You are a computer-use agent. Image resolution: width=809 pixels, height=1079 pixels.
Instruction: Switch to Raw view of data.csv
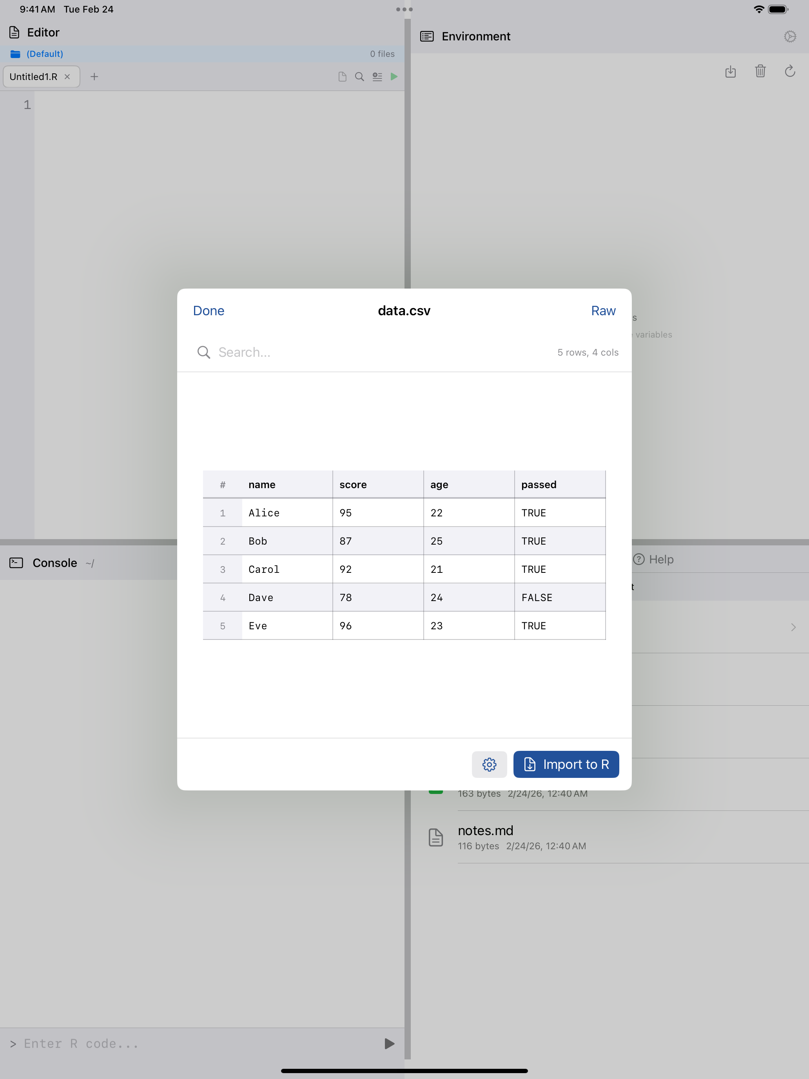coord(603,311)
